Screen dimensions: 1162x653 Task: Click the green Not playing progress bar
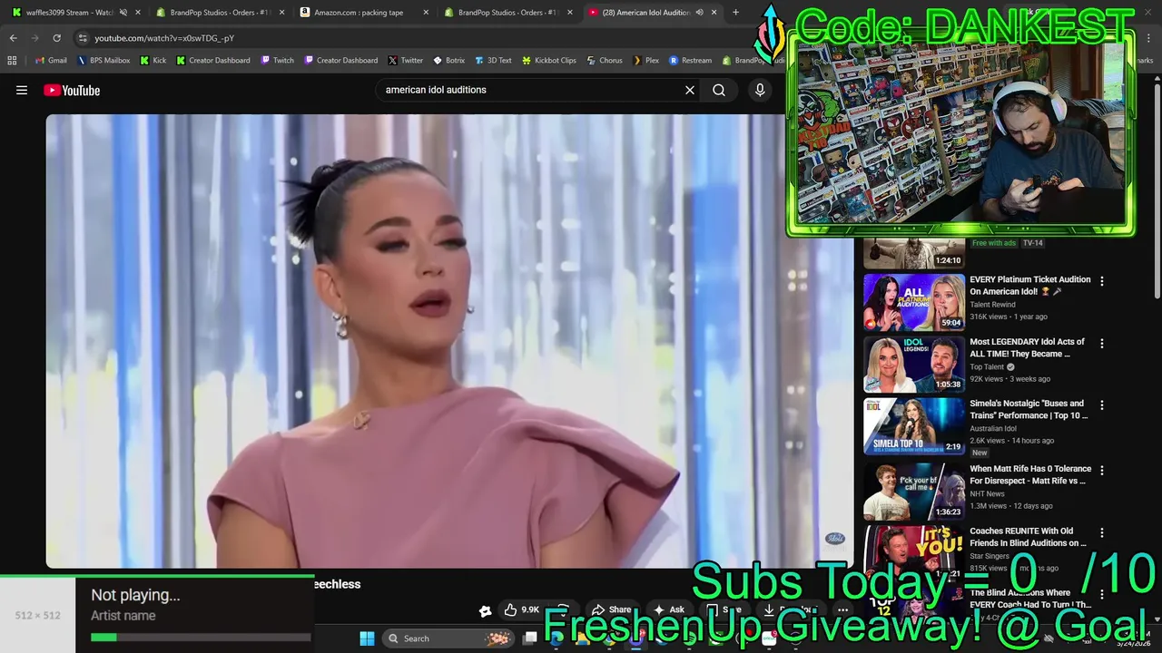[200, 638]
